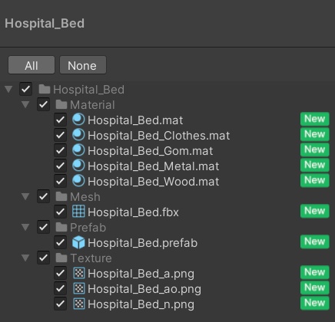This screenshot has width=335, height=322.
Task: Uncheck the Texture folder checkbox
Action: pyautogui.click(x=43, y=258)
